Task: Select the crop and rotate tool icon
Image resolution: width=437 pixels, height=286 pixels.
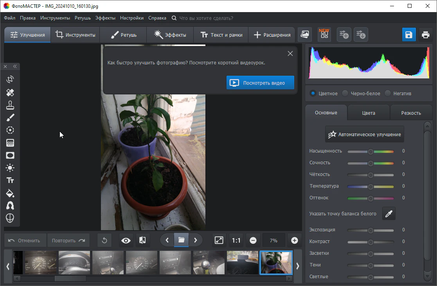Action: [x=10, y=80]
